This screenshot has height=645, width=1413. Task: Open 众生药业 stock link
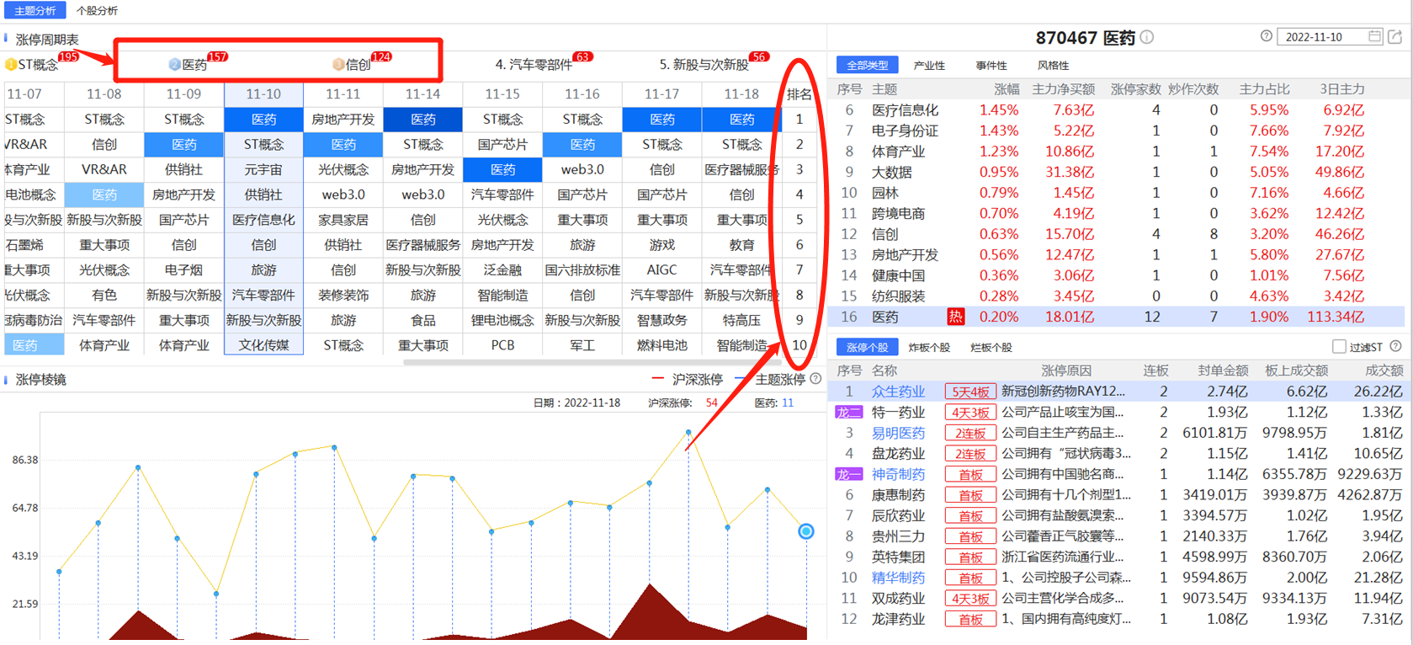(x=898, y=392)
